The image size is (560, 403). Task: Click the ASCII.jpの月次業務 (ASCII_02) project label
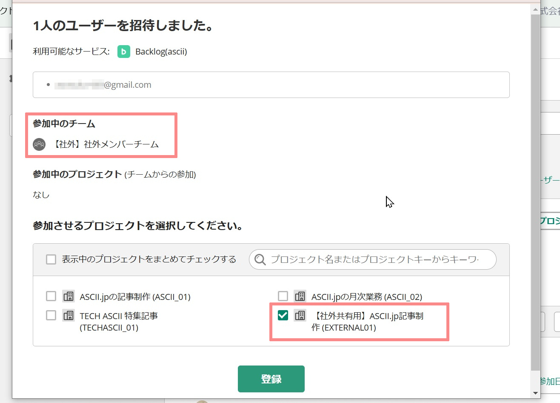pyautogui.click(x=367, y=297)
